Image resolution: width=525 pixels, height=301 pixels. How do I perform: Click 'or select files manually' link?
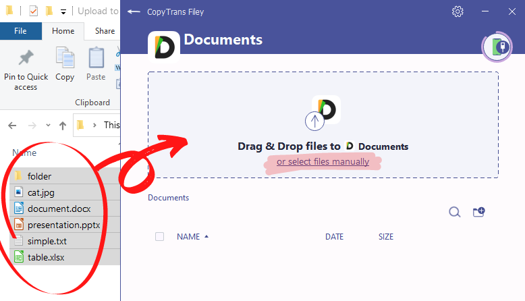click(x=323, y=162)
